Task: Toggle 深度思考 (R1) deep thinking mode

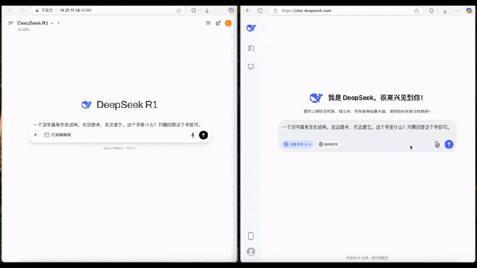Action: pos(298,144)
